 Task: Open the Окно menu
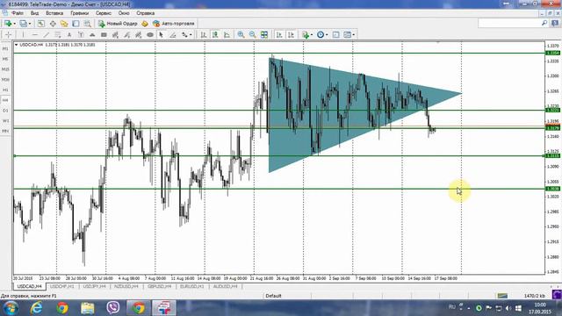tap(124, 13)
